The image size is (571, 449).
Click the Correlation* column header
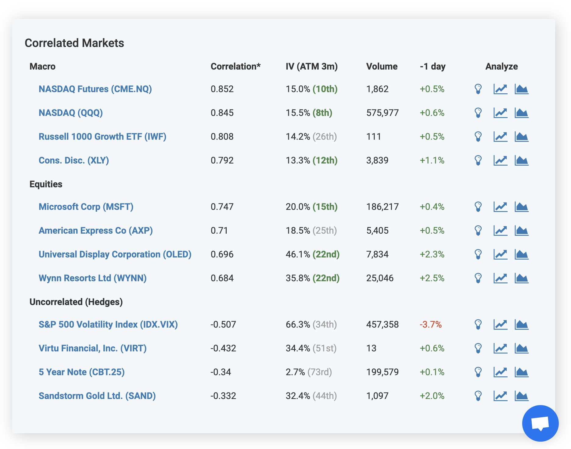(236, 66)
